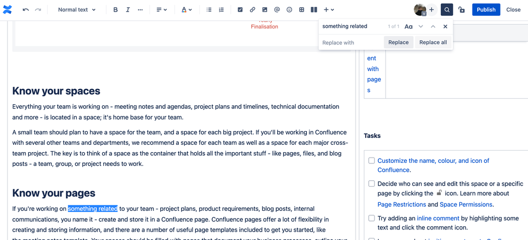The image size is (528, 240).
Task: Open the Normal text style dropdown
Action: 77,10
